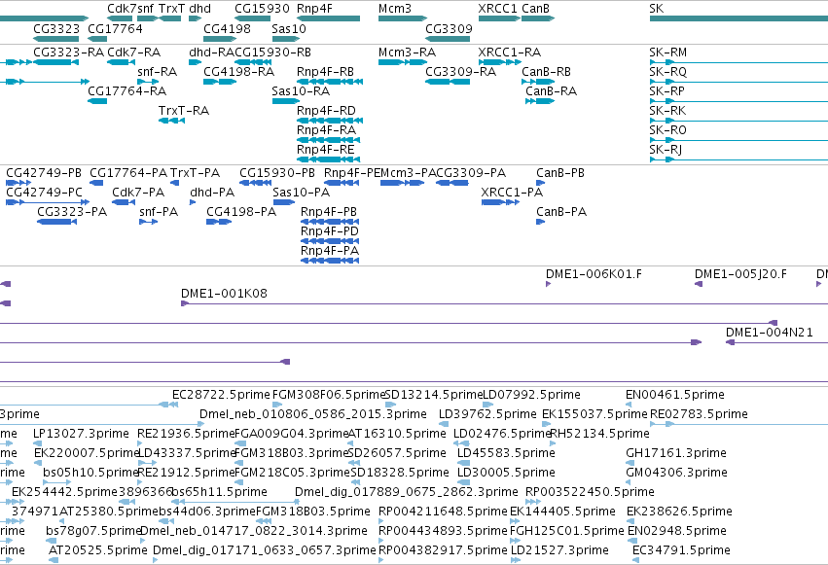Select BAC end DME1-005J20.F

(698, 284)
